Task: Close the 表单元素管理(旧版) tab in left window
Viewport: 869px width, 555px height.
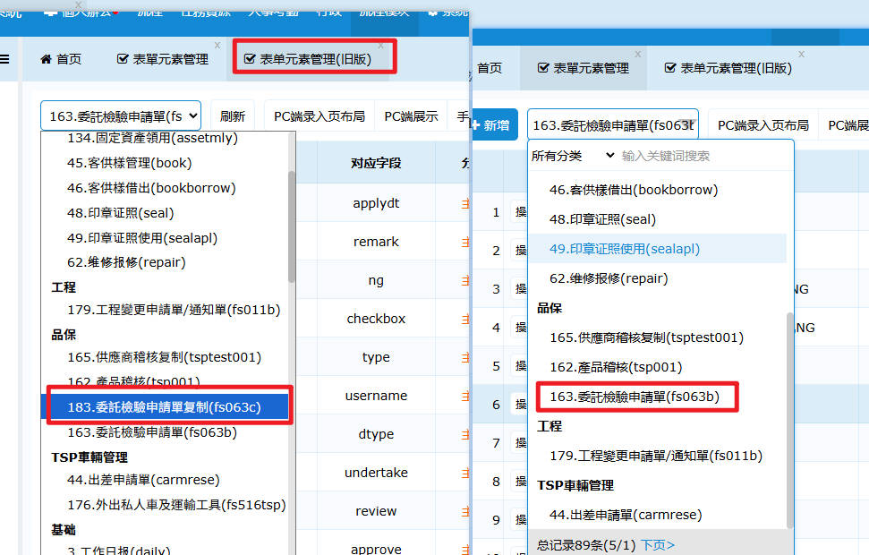Action: [380, 45]
